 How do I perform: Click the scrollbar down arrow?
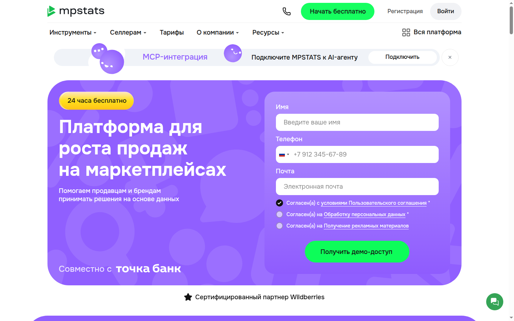click(511, 318)
